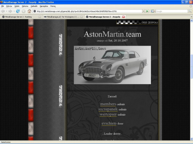The width and height of the screenshot is (193, 144).
Task: Open the Home page icon
Action: click(29, 11)
